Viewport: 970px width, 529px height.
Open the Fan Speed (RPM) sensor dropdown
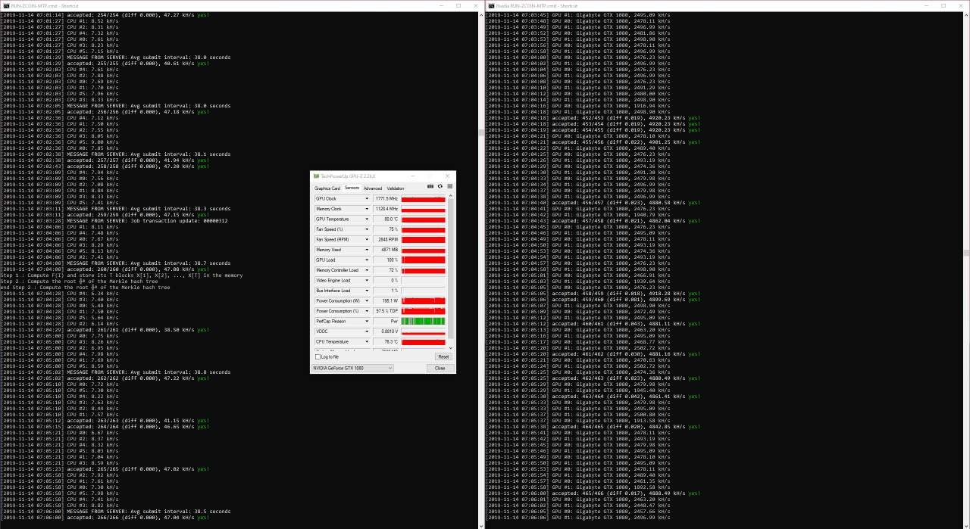367,239
